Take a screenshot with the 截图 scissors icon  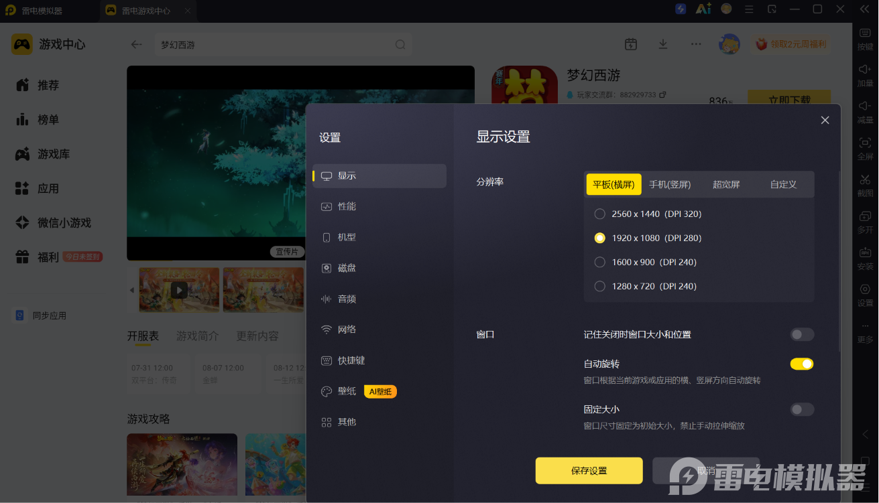pos(865,179)
